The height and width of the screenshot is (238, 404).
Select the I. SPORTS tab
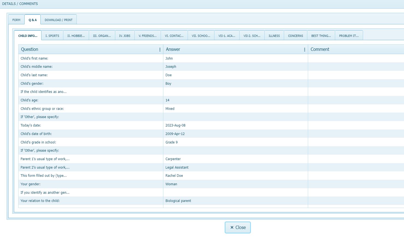[52, 35]
